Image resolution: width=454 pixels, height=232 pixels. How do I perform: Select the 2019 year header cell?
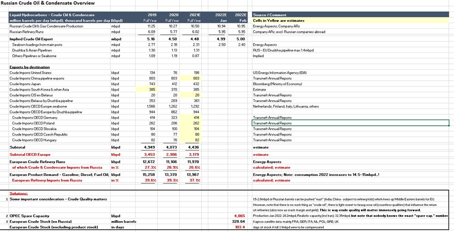click(x=151, y=15)
